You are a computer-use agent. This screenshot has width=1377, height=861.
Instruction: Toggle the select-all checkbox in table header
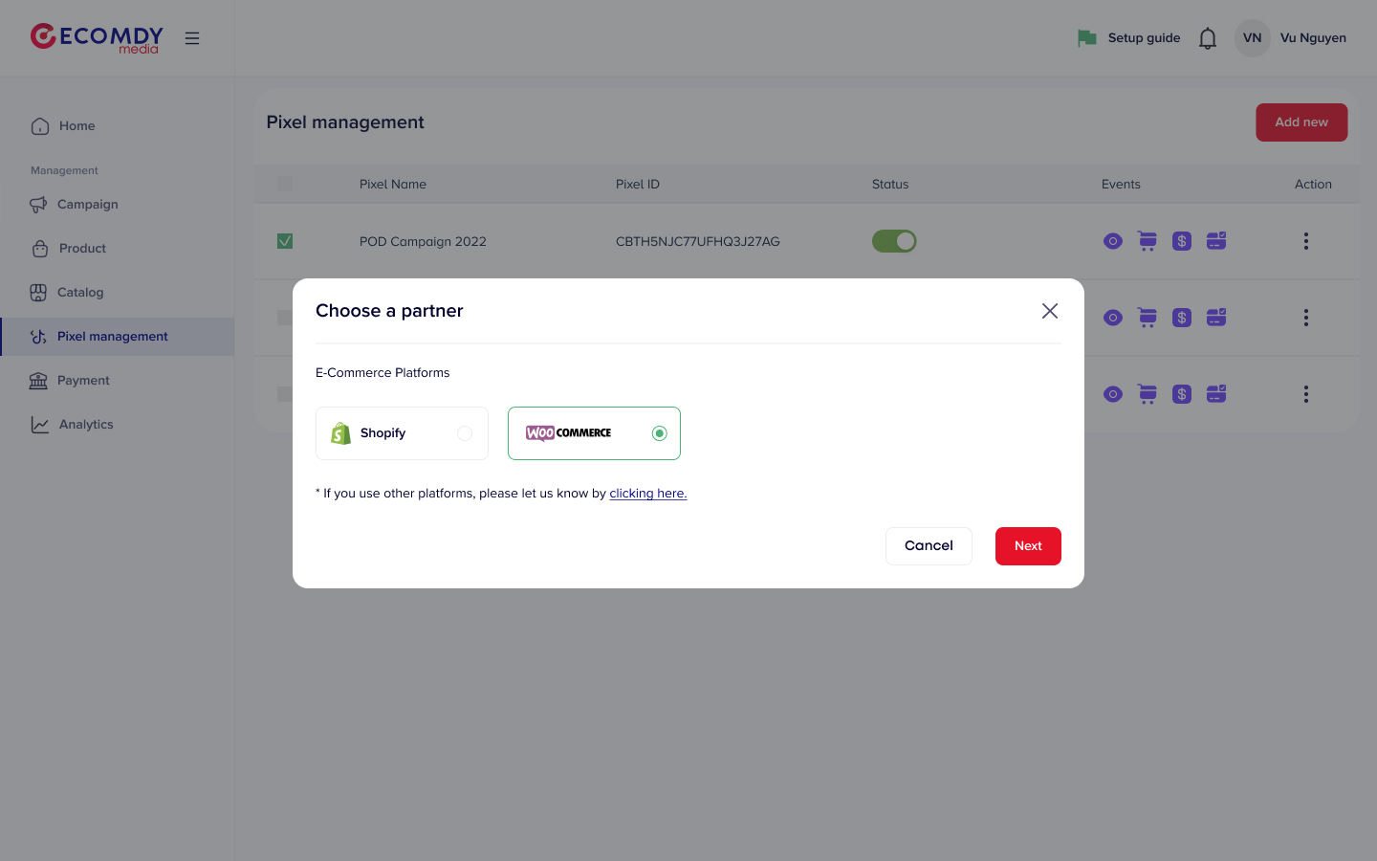(x=285, y=184)
